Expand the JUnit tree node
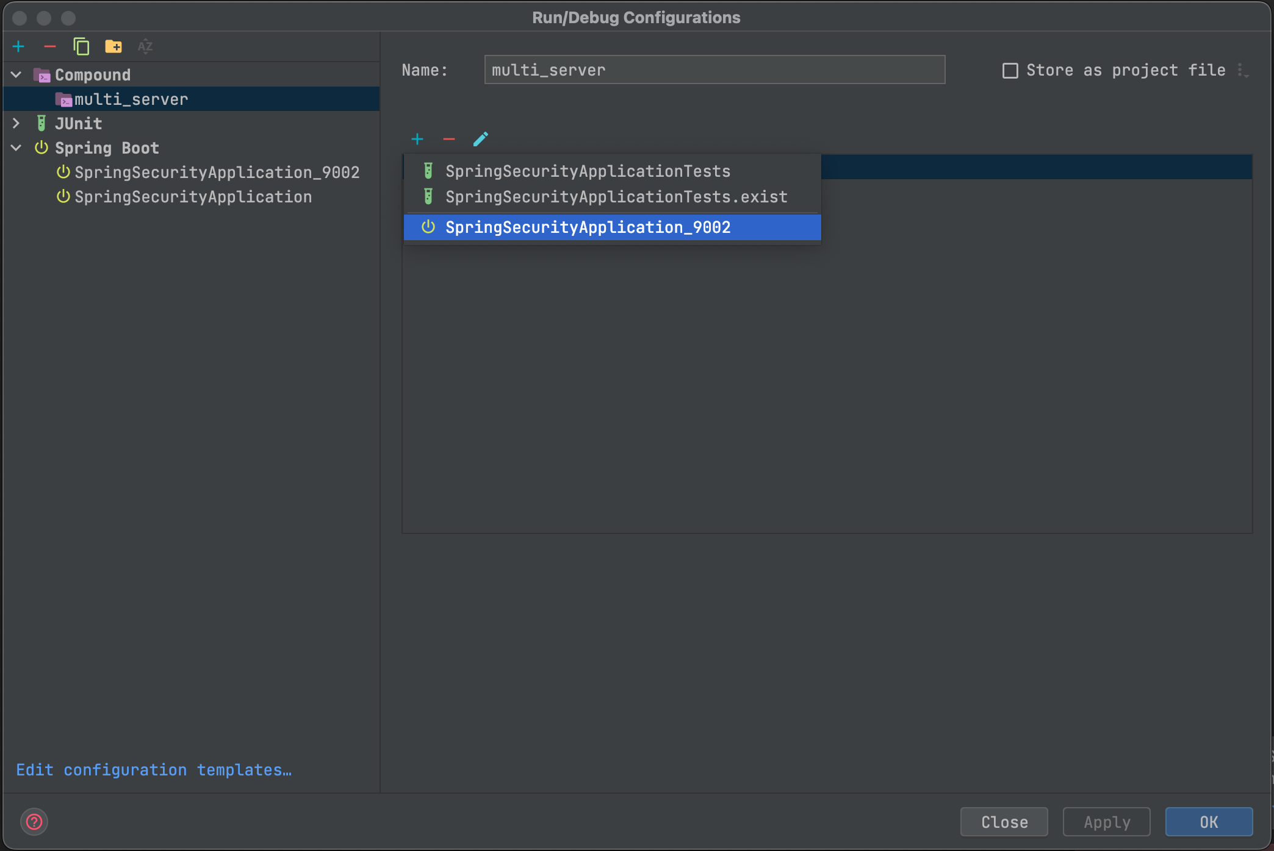This screenshot has height=851, width=1274. (x=16, y=124)
